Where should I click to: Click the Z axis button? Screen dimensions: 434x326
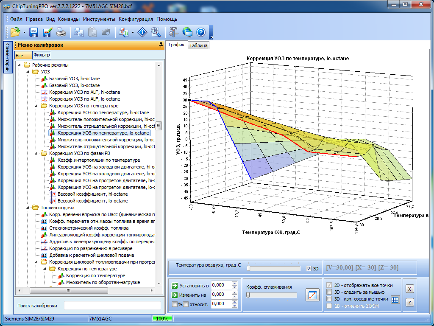[x=409, y=302]
